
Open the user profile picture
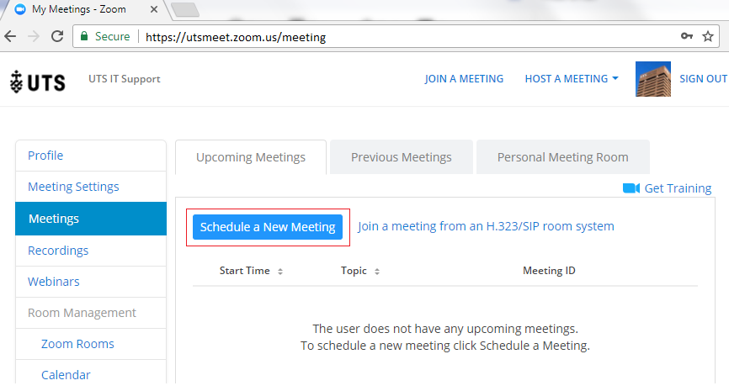[652, 79]
